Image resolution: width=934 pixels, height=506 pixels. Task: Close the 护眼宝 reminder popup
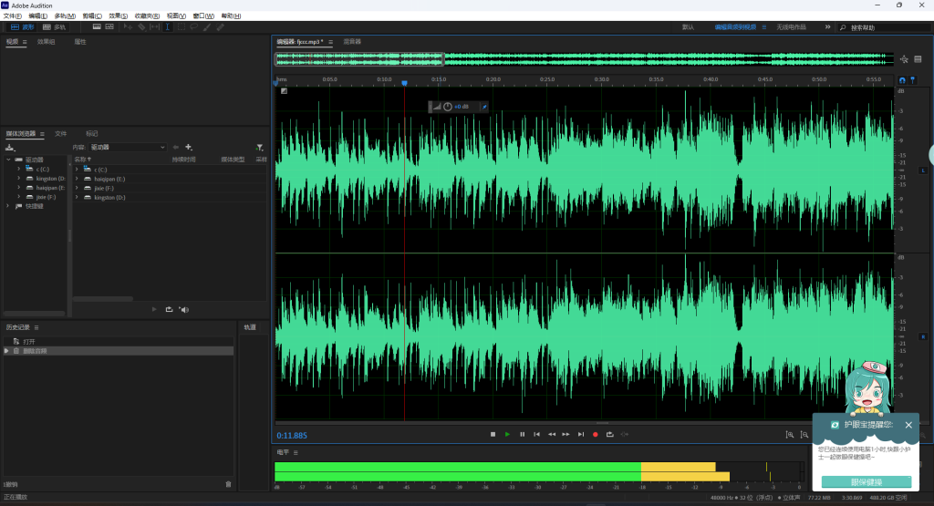tap(908, 425)
